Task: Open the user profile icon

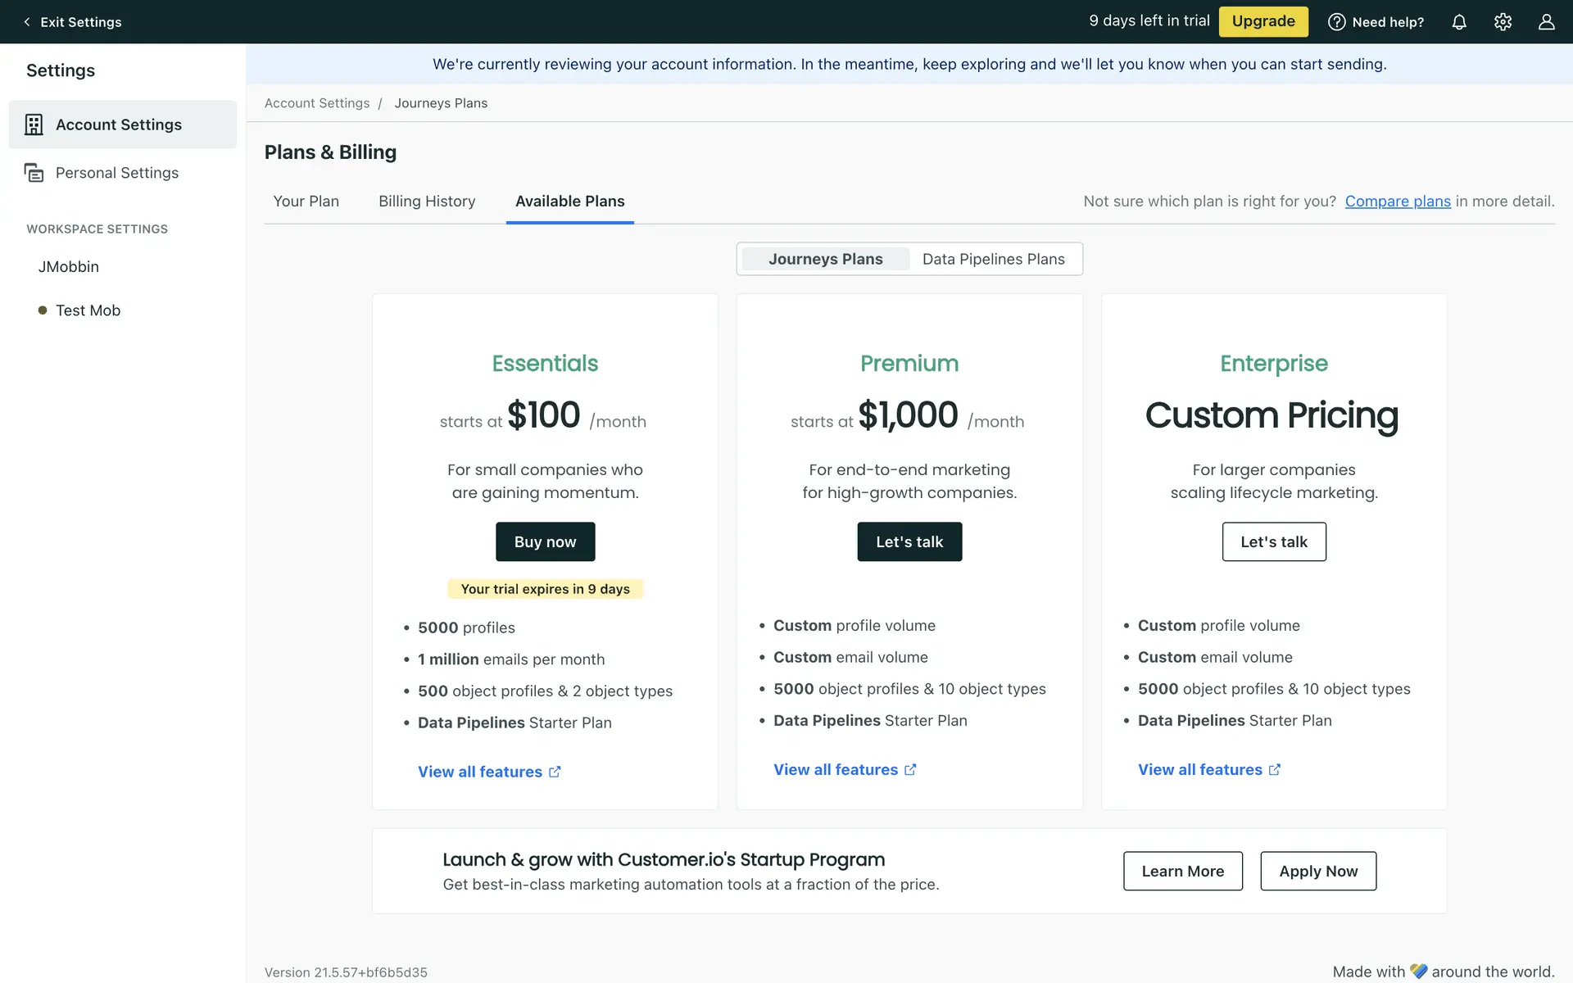Action: [1546, 22]
